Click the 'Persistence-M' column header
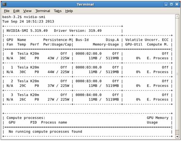 click(x=57, y=40)
